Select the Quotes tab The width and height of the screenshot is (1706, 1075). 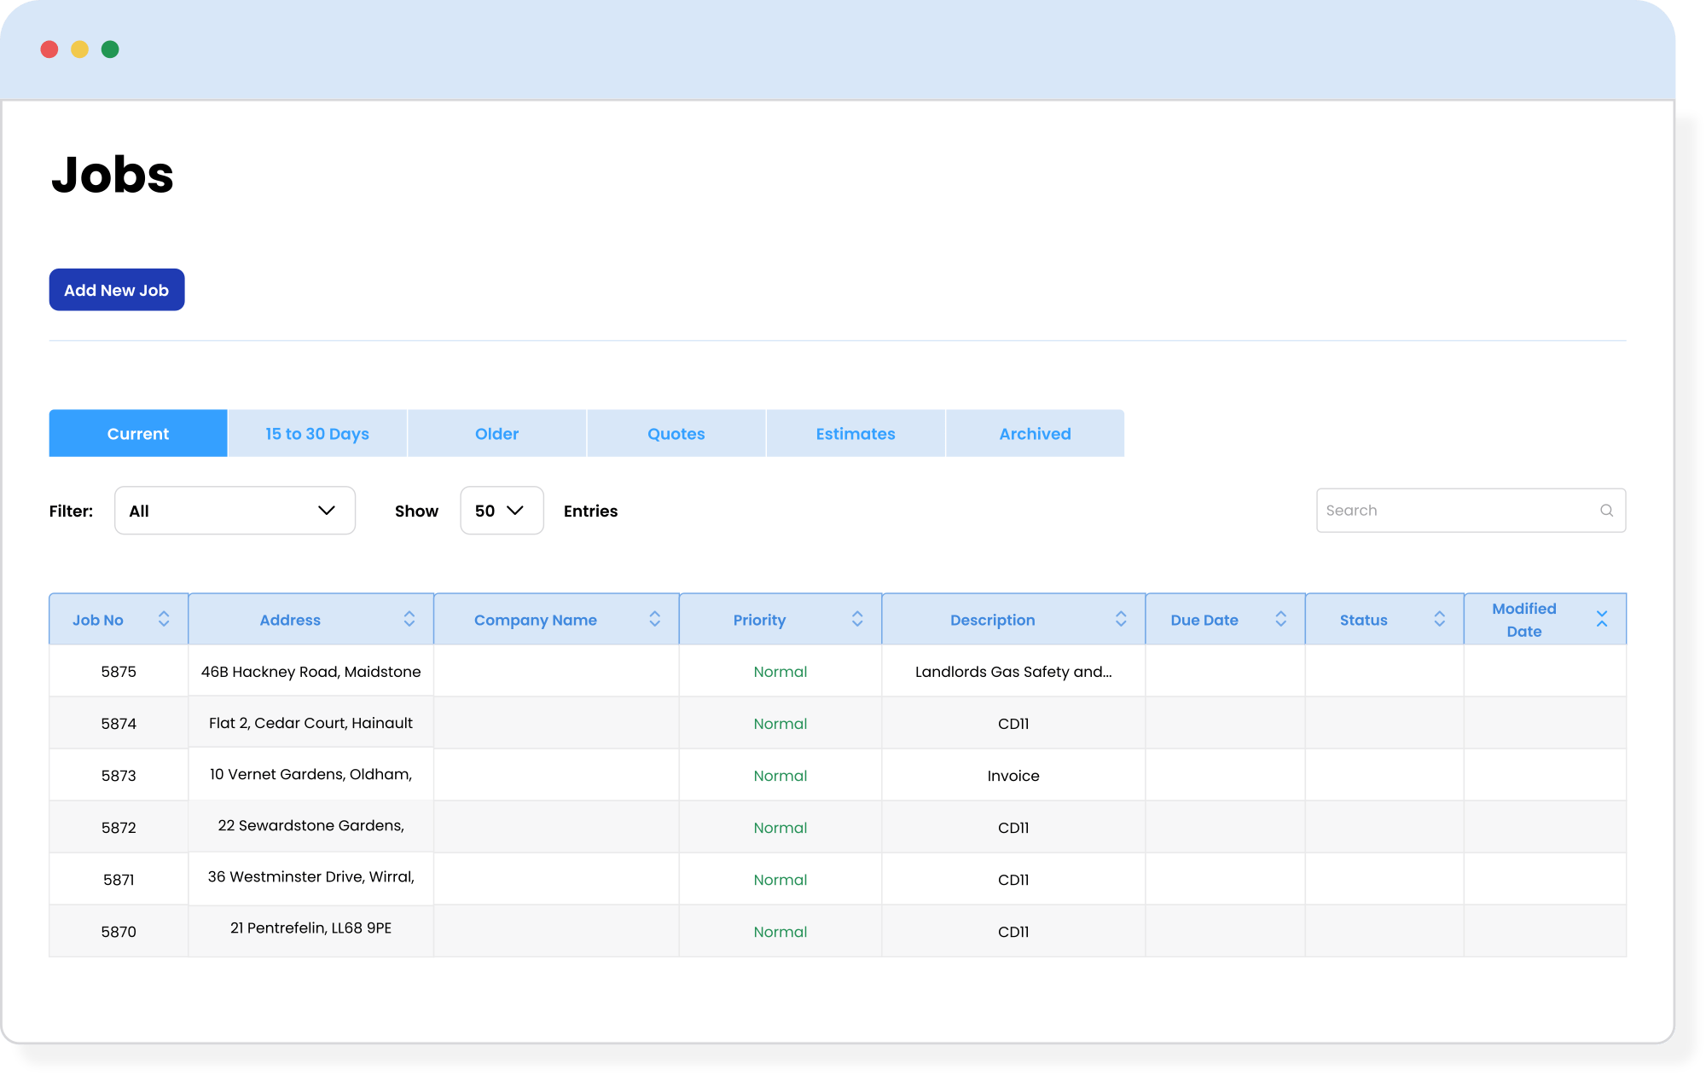[676, 432]
